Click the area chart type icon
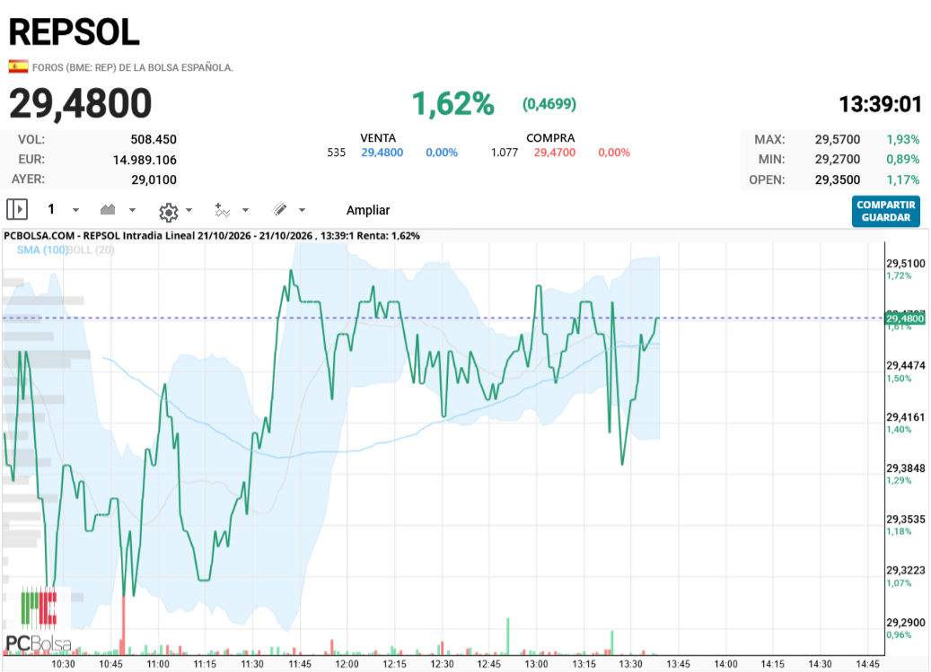 pyautogui.click(x=108, y=209)
